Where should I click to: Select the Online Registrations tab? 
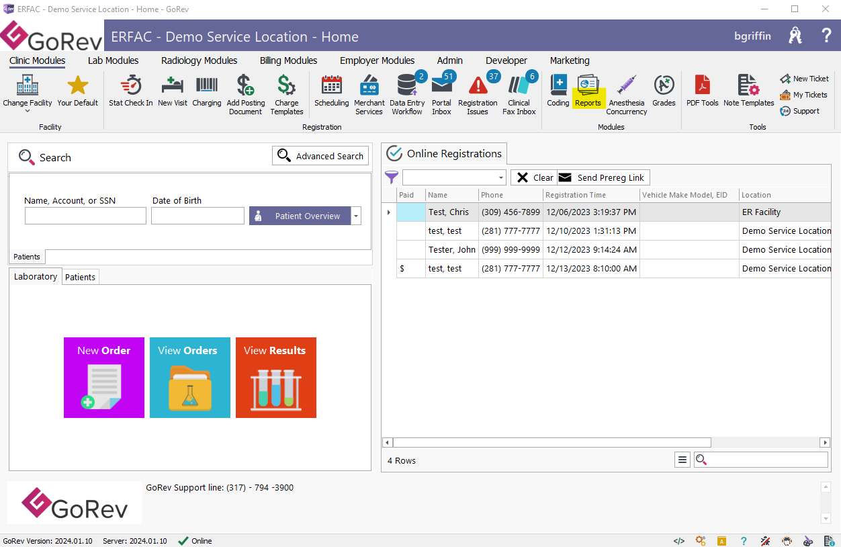[444, 154]
